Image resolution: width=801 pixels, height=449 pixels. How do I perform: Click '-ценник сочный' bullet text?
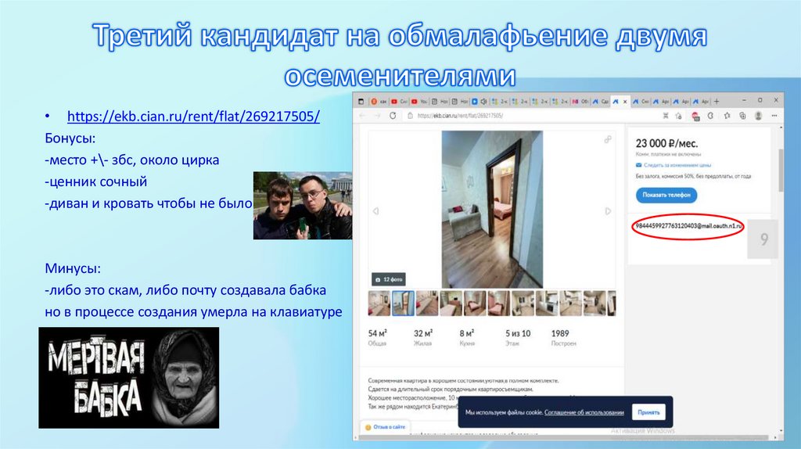(95, 181)
